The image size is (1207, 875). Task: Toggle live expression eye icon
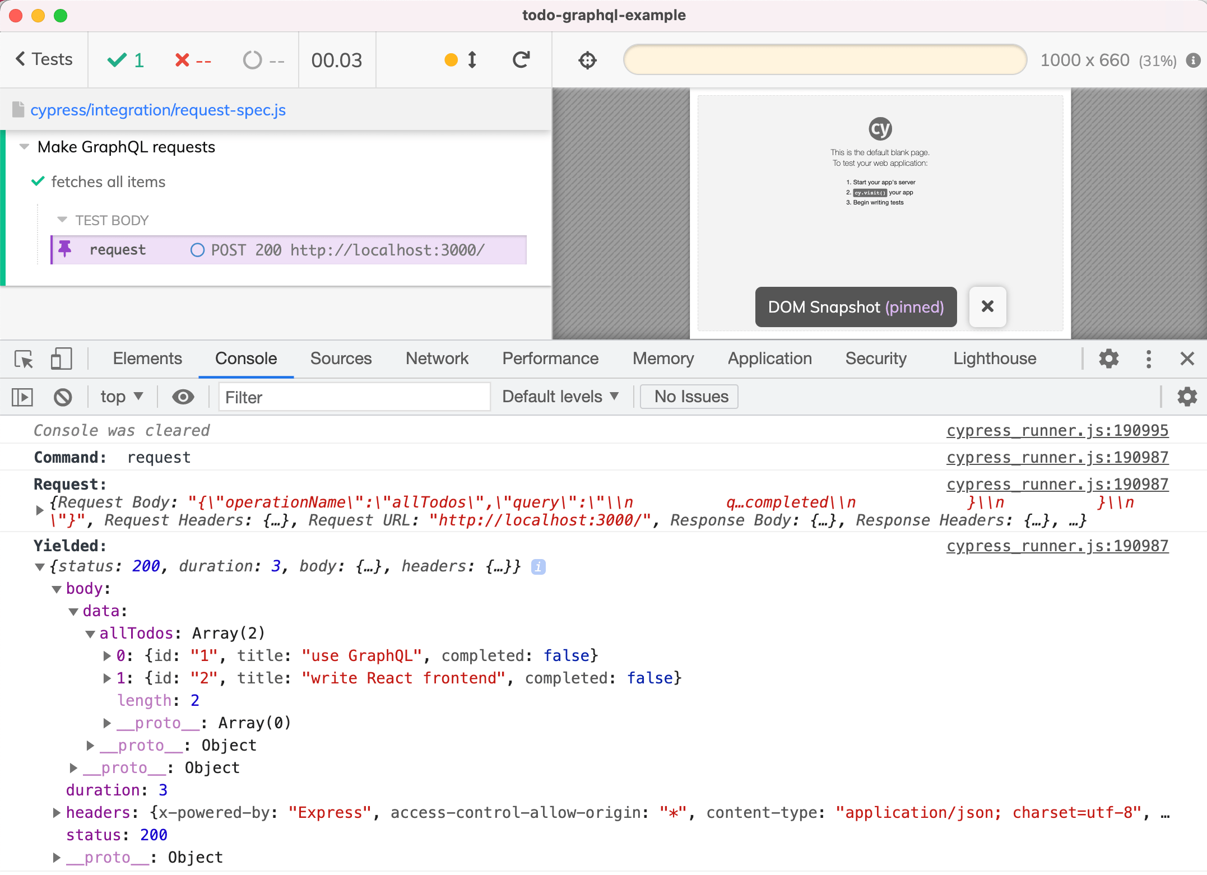tap(183, 397)
